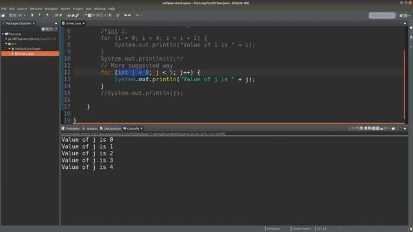Open the Refactor menu
This screenshot has width=413, height=232.
(36, 8)
